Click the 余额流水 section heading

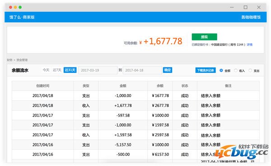pyautogui.click(x=20, y=70)
